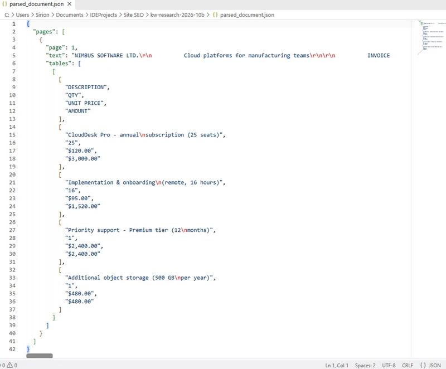Select the parsed_document.json editor tab

[37, 4]
